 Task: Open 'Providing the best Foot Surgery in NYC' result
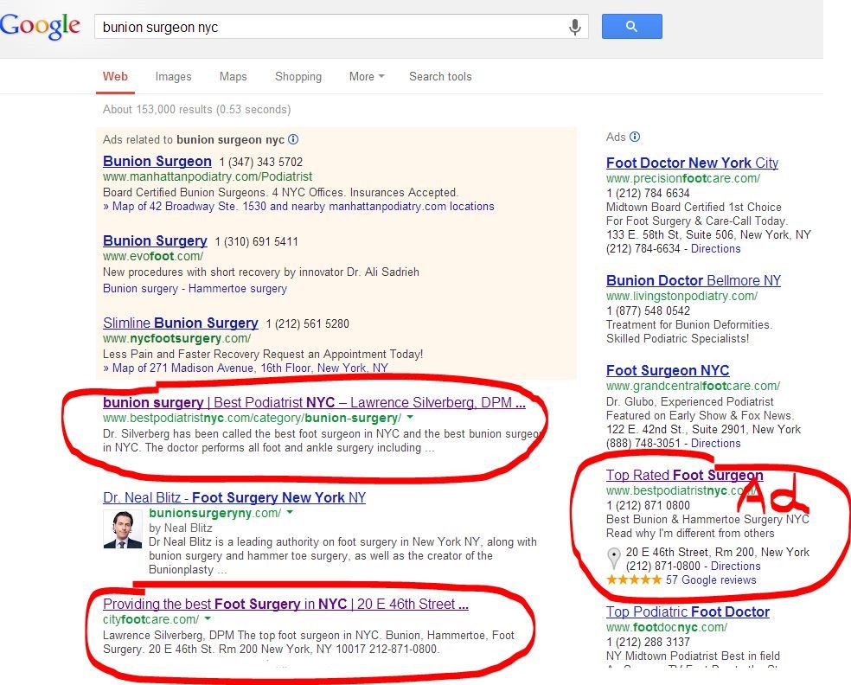285,604
